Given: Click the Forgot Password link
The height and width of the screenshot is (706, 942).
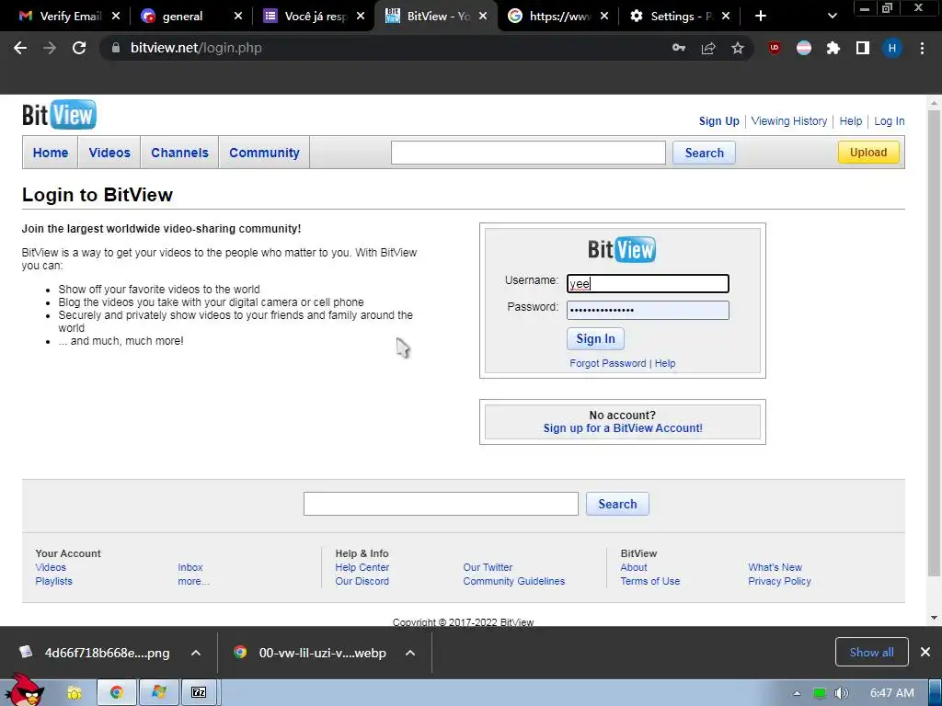Looking at the screenshot, I should coord(607,363).
